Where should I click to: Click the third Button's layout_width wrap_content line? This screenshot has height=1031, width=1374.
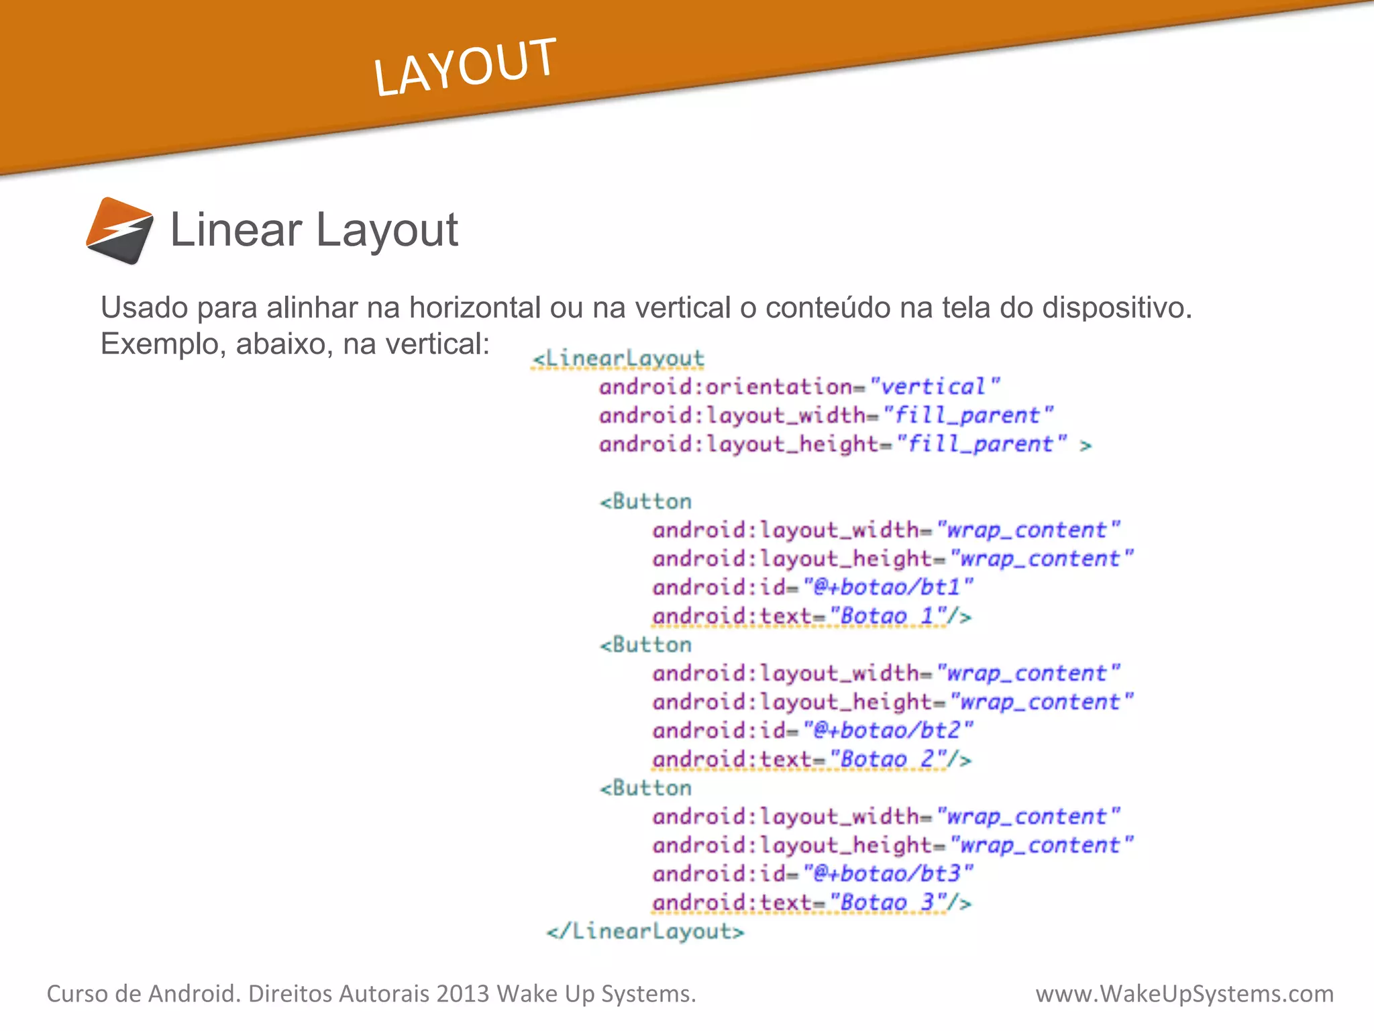pos(886,817)
